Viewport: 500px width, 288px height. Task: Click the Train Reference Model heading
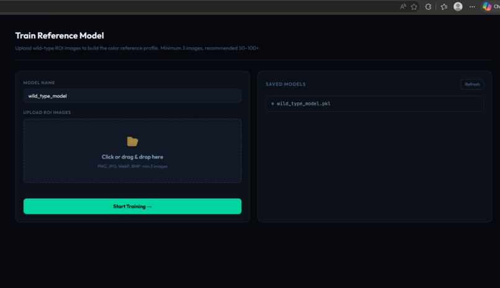60,36
